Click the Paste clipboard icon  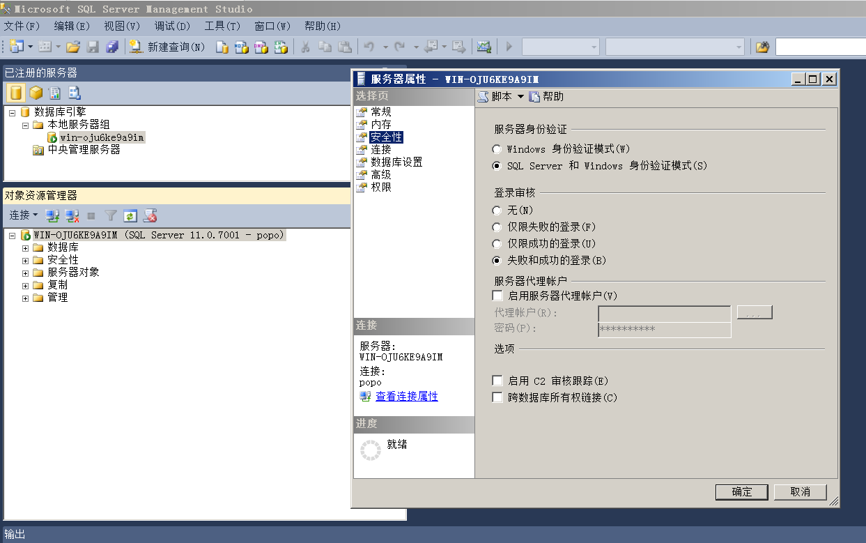point(345,47)
